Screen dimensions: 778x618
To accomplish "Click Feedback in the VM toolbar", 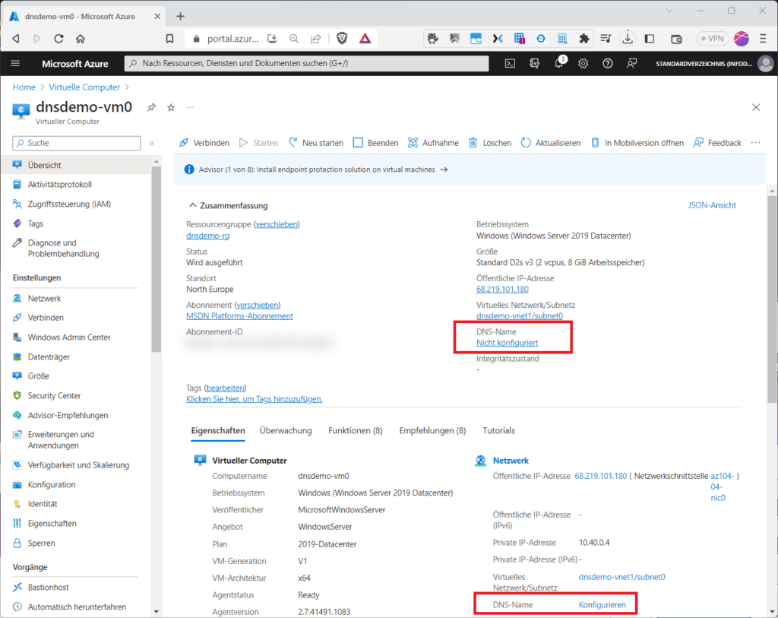I will (717, 143).
